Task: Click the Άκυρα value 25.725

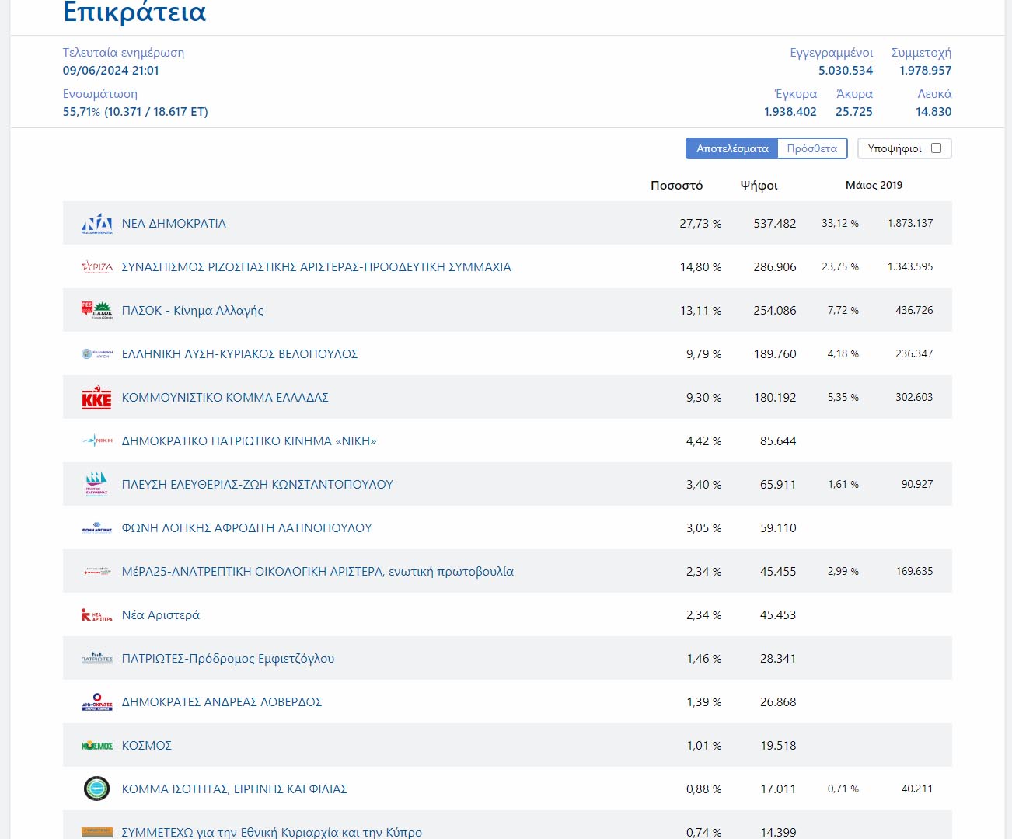Action: (854, 112)
